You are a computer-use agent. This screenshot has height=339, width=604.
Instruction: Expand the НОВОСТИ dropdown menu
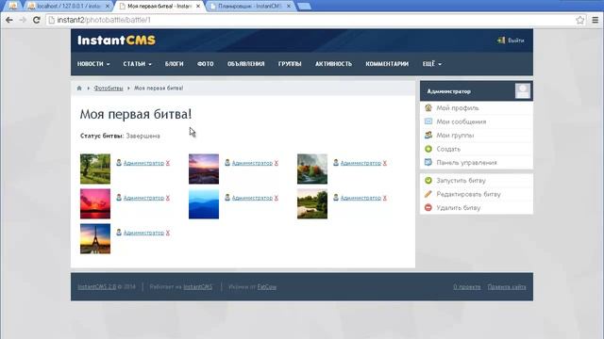click(x=93, y=64)
